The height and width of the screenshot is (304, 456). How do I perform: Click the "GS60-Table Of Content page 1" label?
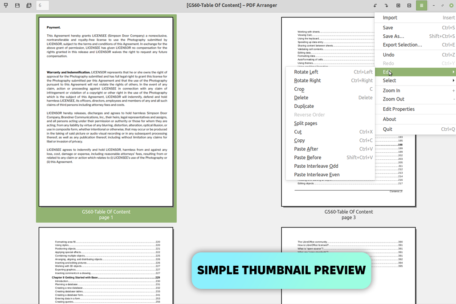[106, 215]
